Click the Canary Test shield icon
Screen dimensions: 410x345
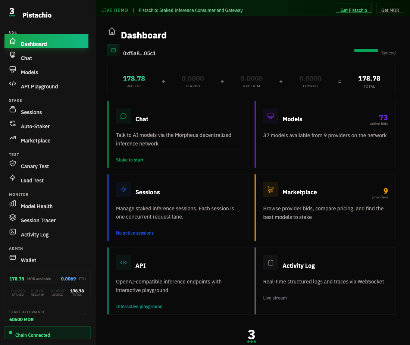(13, 163)
